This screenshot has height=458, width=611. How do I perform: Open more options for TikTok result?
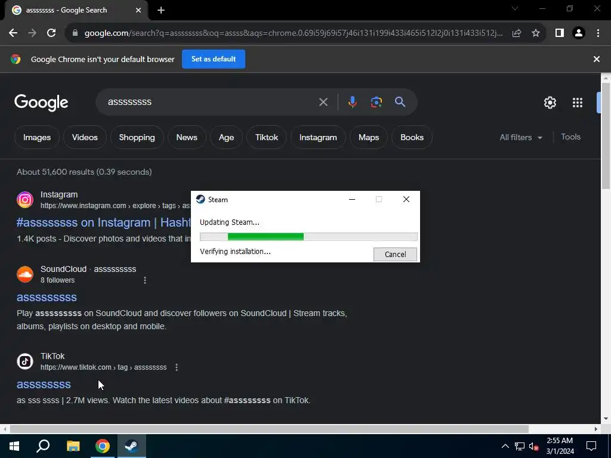[x=177, y=367]
